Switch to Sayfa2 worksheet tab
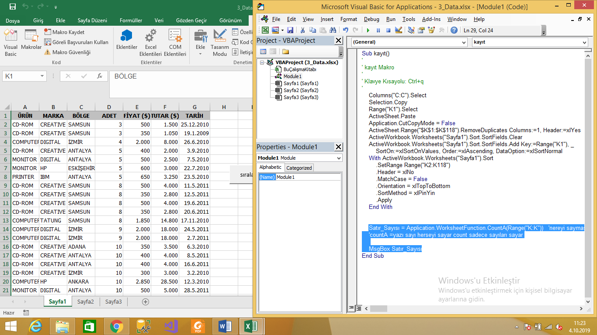 [x=86, y=301]
